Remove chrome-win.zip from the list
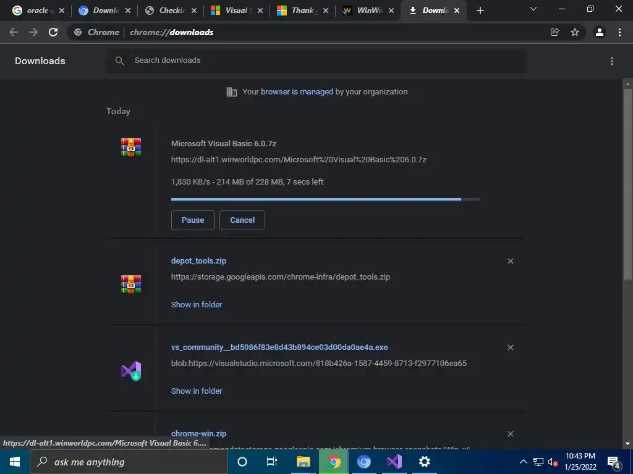 pyautogui.click(x=510, y=434)
